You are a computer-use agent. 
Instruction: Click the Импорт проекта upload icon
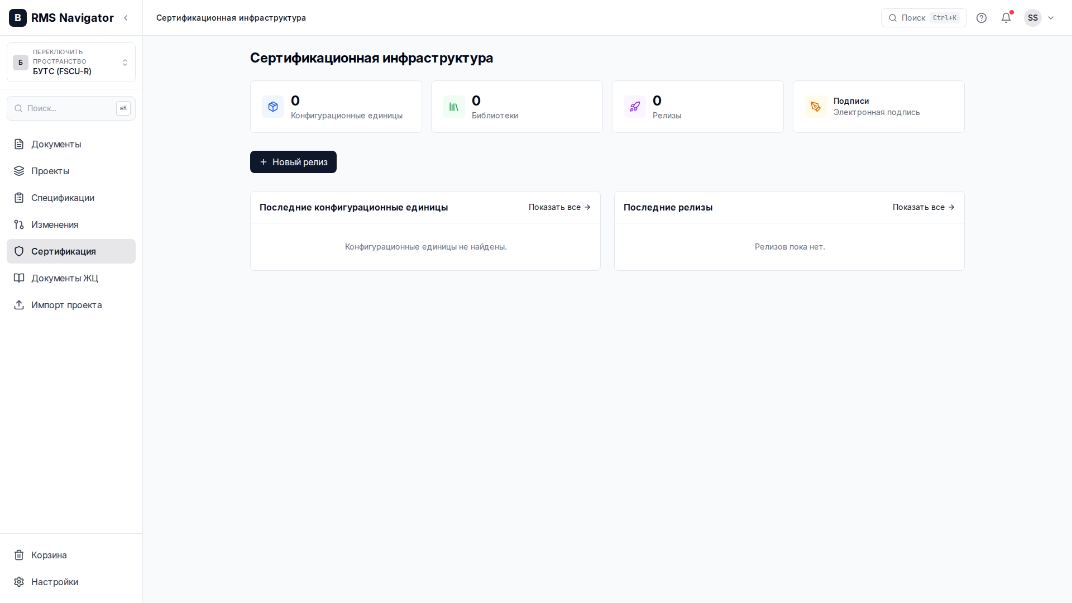tap(19, 305)
